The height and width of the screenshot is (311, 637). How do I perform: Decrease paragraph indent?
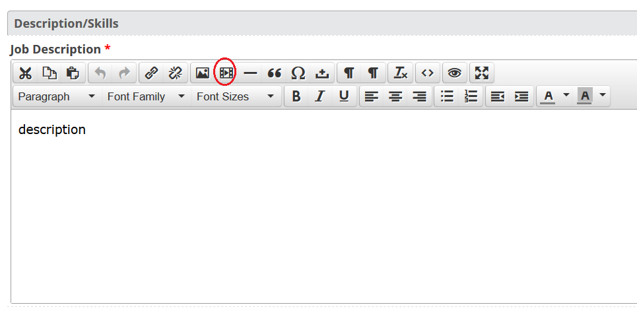tap(498, 96)
